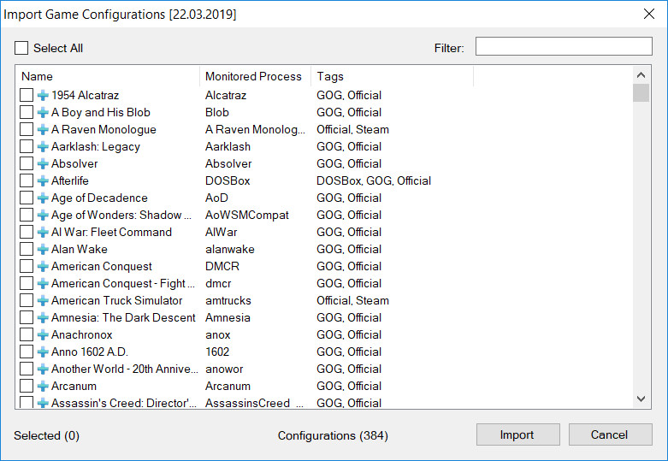The width and height of the screenshot is (668, 461).
Task: Tick the Anno 1602 A.D. checkbox
Action: [x=27, y=352]
